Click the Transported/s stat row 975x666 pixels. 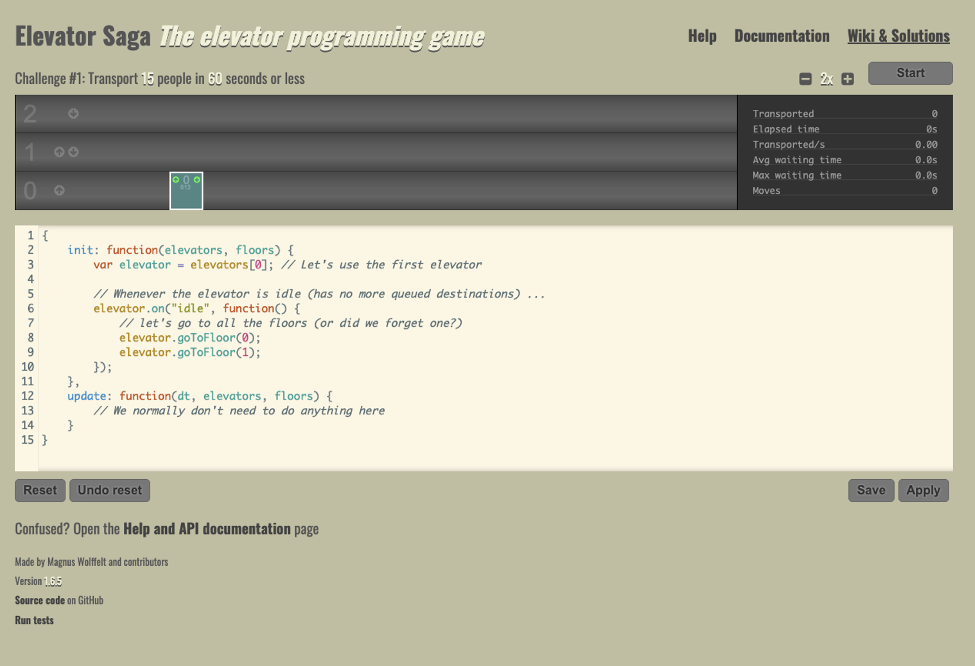point(845,144)
